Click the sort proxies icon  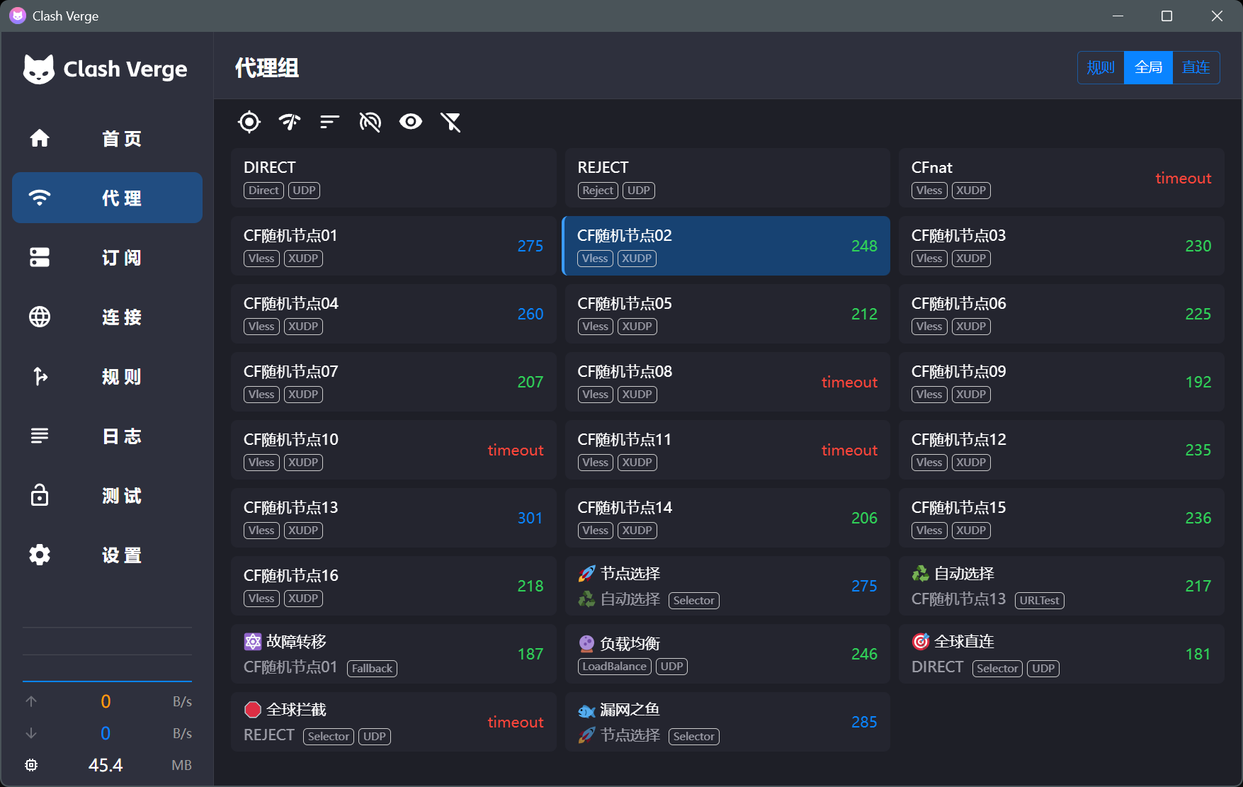(x=329, y=122)
